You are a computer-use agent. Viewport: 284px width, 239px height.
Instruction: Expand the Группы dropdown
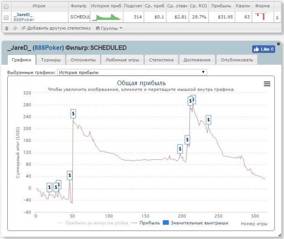coord(109,28)
